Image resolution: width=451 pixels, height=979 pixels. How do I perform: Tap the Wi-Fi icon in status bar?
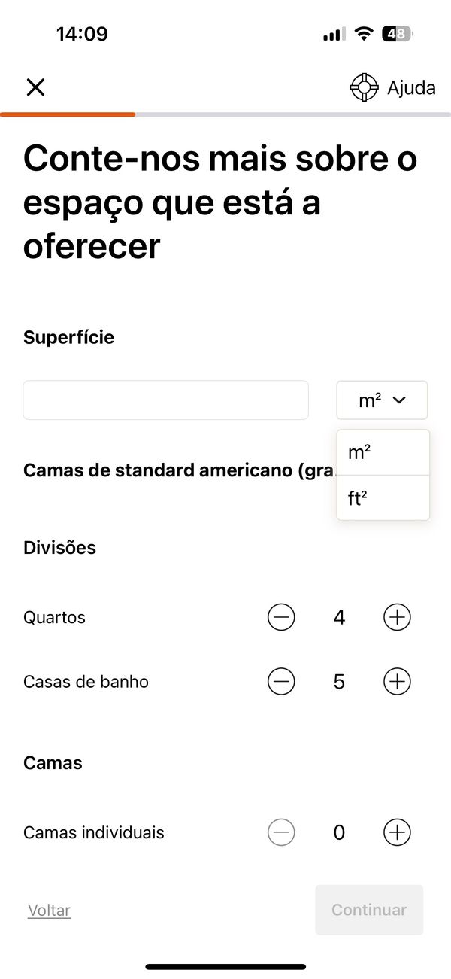pyautogui.click(x=365, y=34)
